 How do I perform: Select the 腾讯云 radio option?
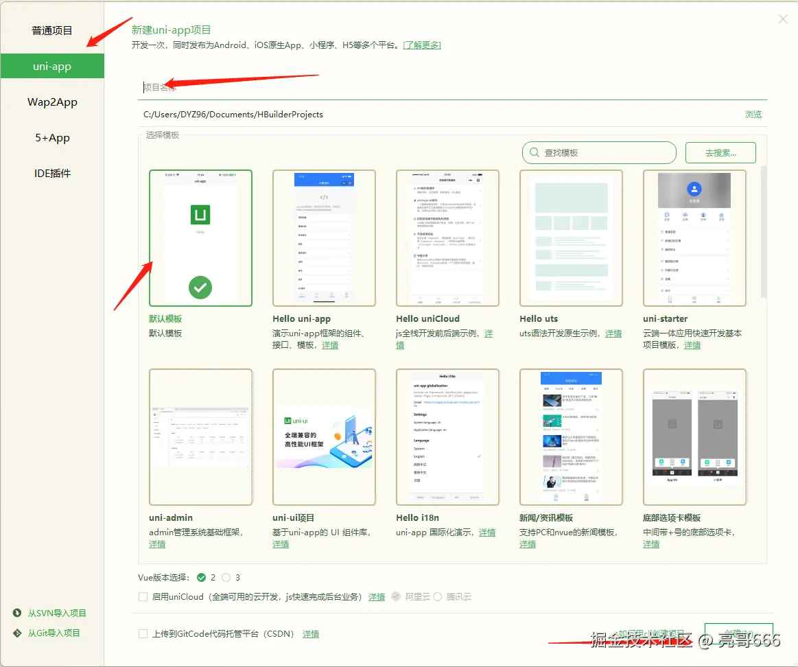pos(438,597)
